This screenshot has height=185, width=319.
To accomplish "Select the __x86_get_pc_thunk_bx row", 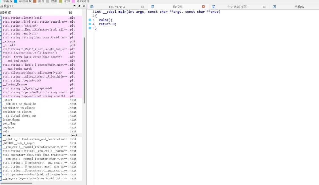I will click(41, 104).
